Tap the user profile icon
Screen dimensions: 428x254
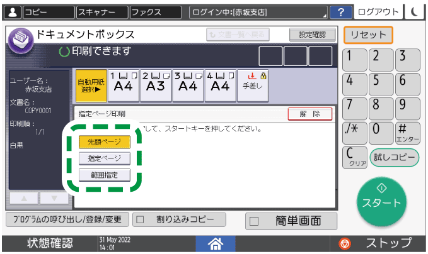click(x=12, y=13)
